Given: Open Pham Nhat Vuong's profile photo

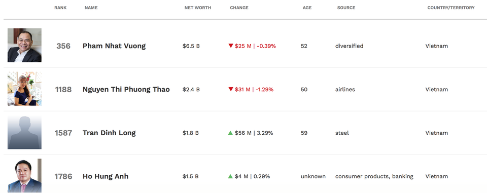Looking at the screenshot, I should point(24,45).
